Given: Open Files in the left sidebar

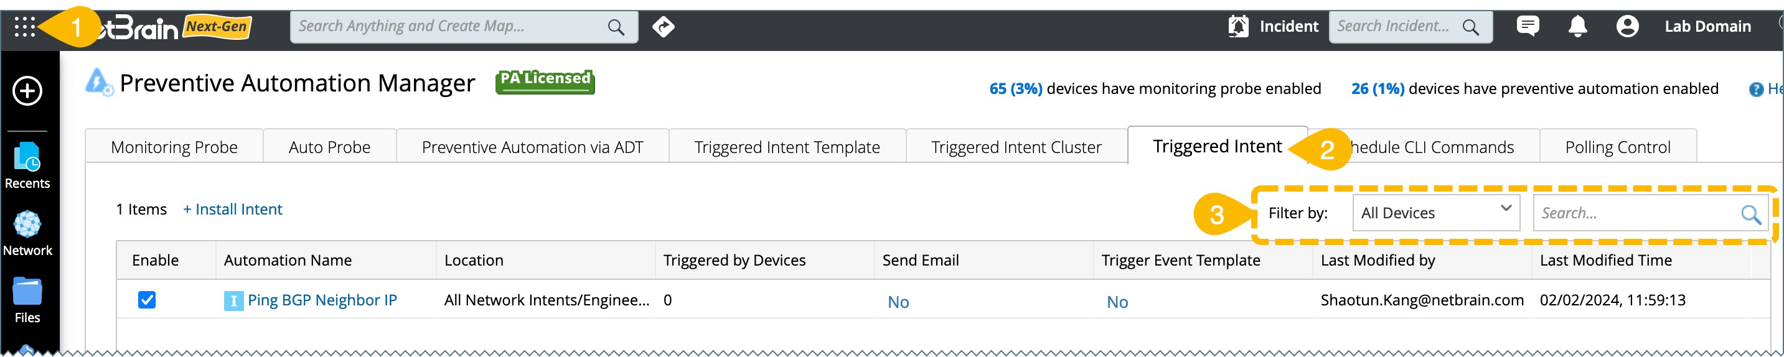Looking at the screenshot, I should [x=28, y=300].
